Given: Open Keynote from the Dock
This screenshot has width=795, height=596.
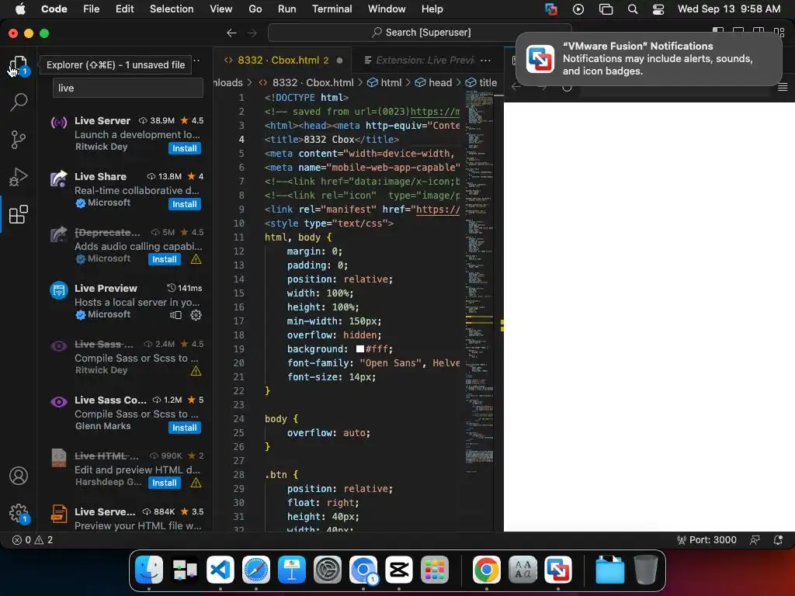Looking at the screenshot, I should [292, 570].
